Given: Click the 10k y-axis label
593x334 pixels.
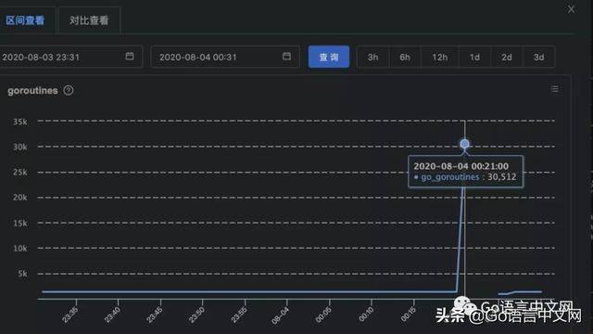Looking at the screenshot, I should [x=20, y=249].
